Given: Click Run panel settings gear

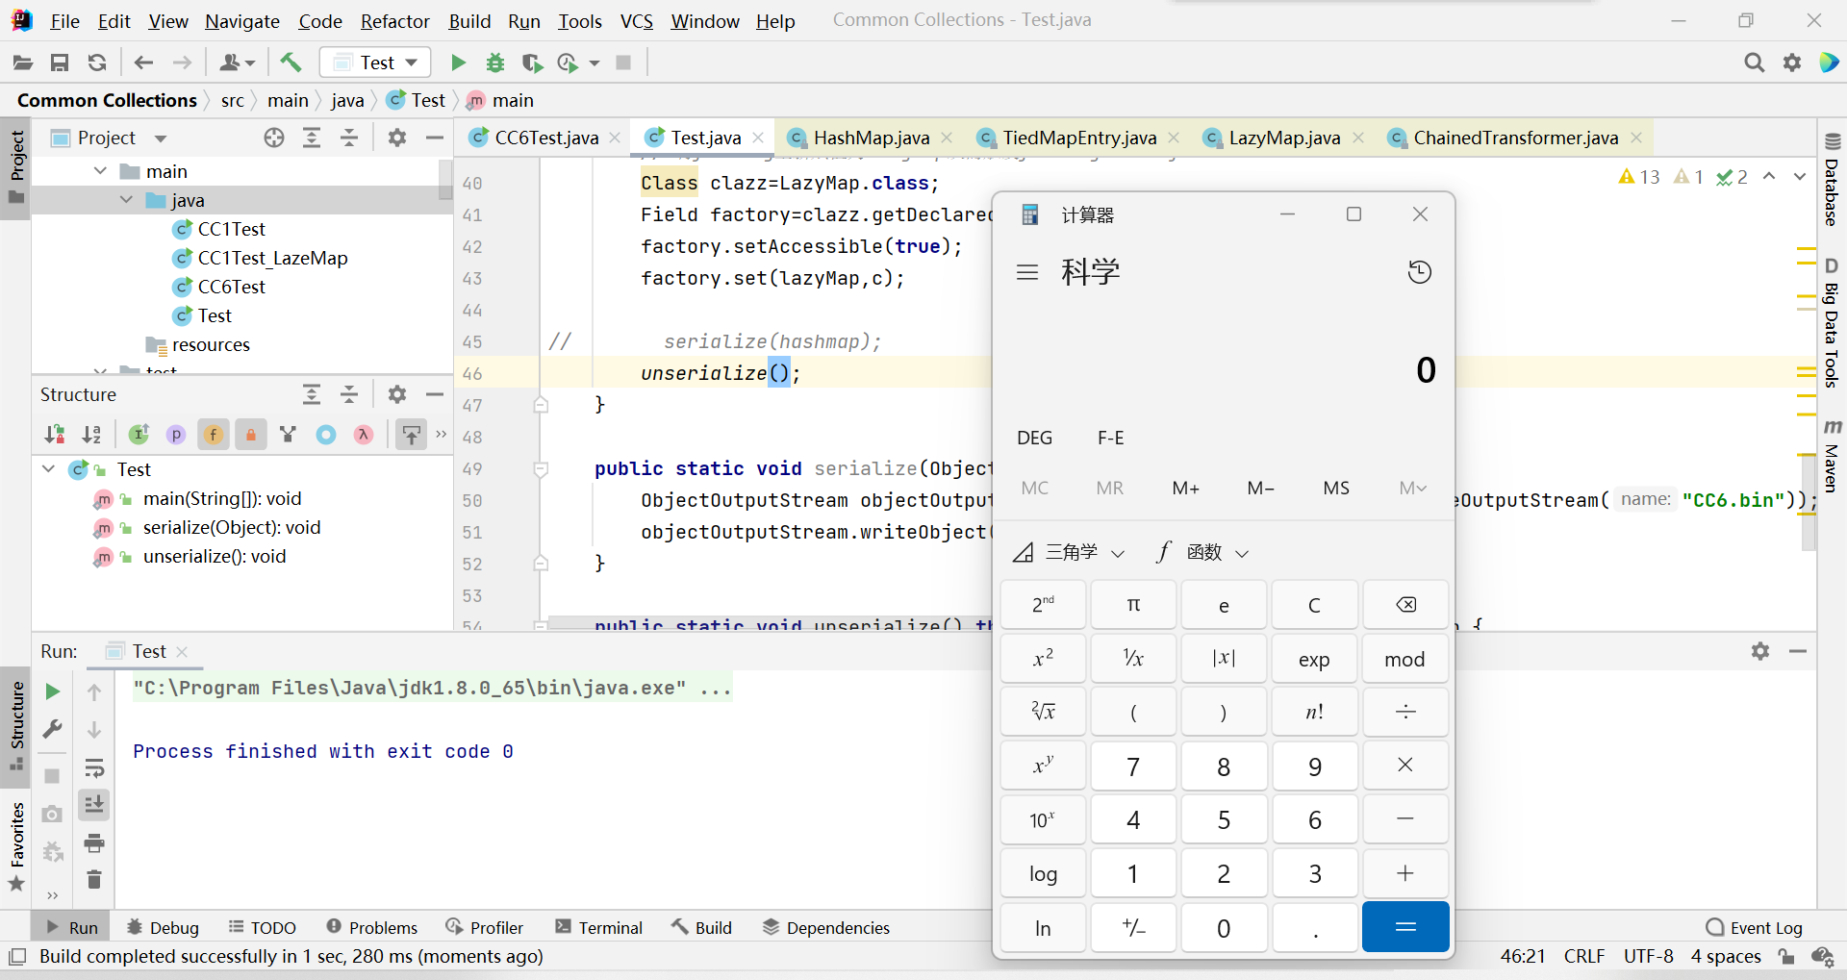Looking at the screenshot, I should click(x=1760, y=651).
